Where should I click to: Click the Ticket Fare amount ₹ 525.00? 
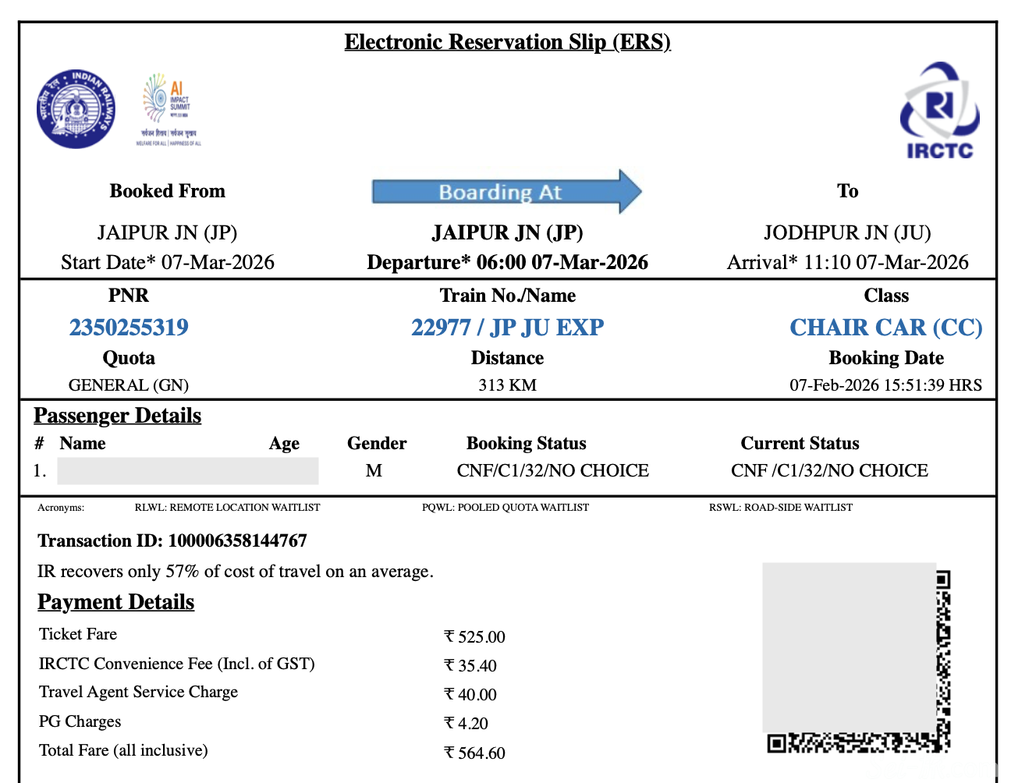(x=474, y=637)
